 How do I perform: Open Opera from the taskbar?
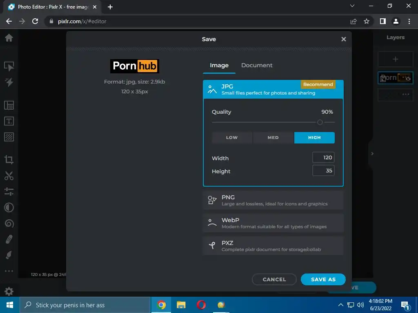coord(201,305)
